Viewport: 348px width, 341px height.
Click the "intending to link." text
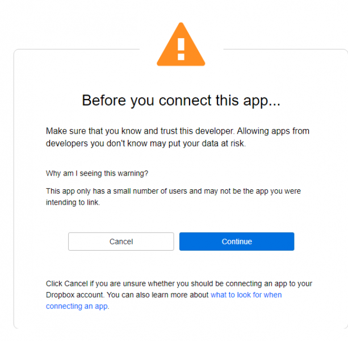point(73,202)
